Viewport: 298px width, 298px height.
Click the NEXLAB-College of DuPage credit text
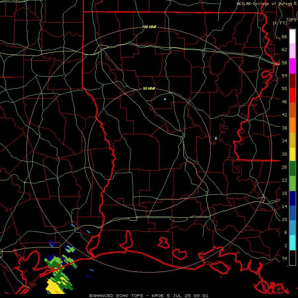tap(265, 4)
